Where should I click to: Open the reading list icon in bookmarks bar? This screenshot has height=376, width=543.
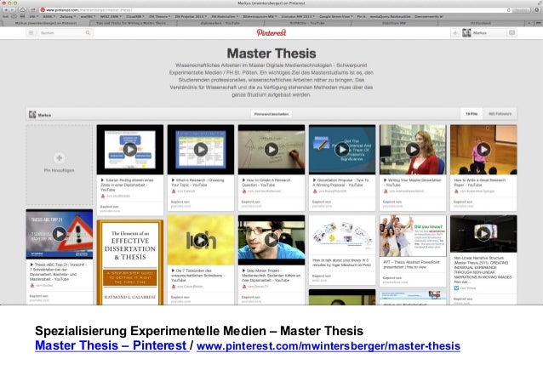pos(14,17)
